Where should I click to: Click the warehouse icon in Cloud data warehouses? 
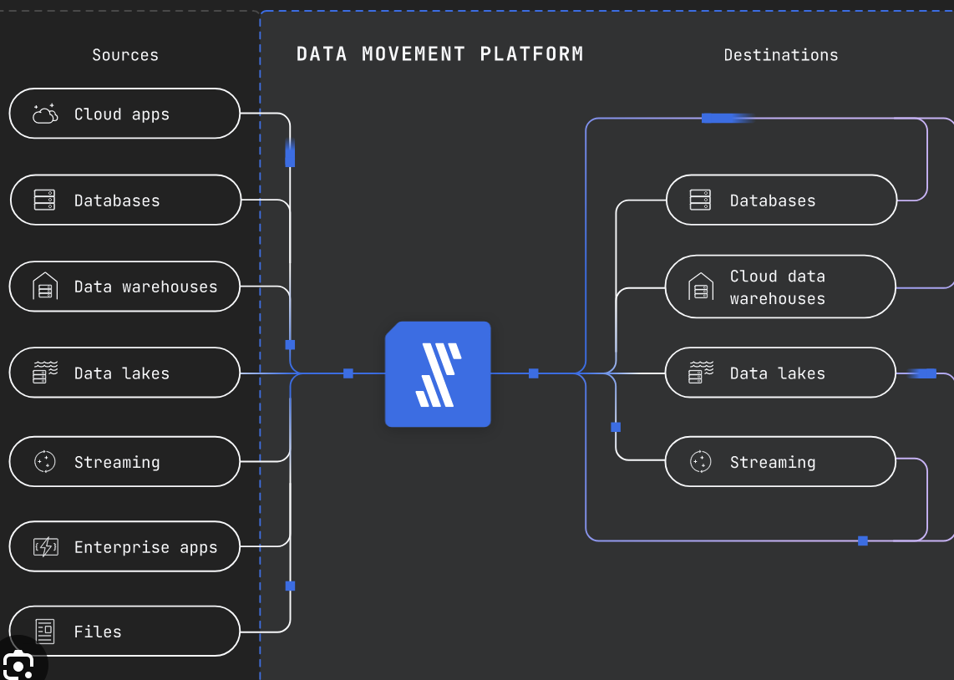(701, 287)
